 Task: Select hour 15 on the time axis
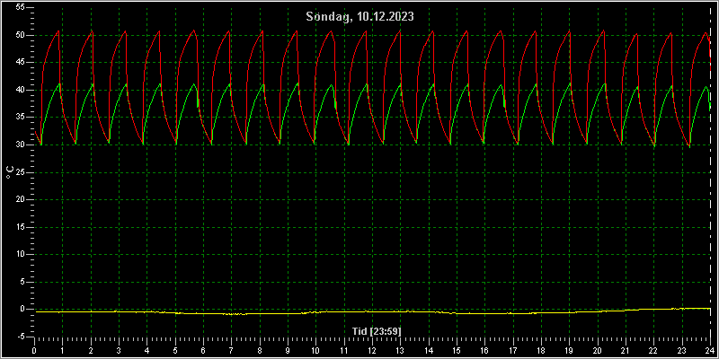[x=457, y=351]
